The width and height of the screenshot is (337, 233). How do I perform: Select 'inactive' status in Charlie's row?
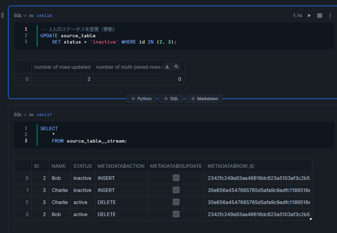[82, 190]
